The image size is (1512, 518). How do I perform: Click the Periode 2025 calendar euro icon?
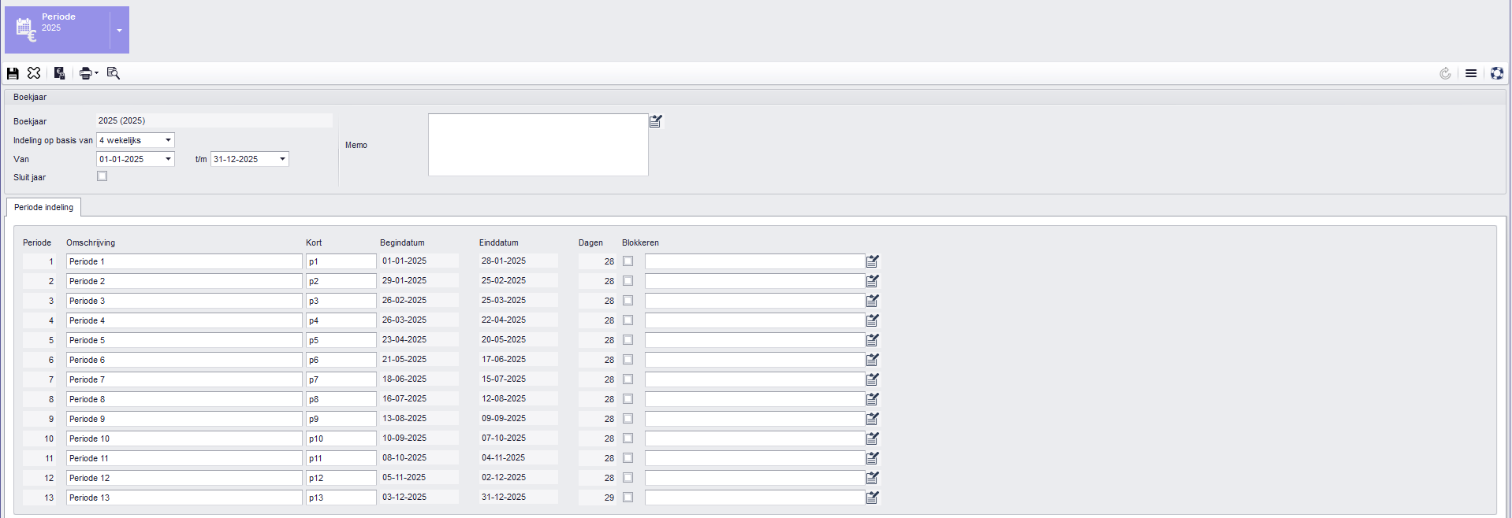(x=27, y=30)
